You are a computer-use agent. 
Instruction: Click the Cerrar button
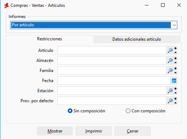pos(133,131)
